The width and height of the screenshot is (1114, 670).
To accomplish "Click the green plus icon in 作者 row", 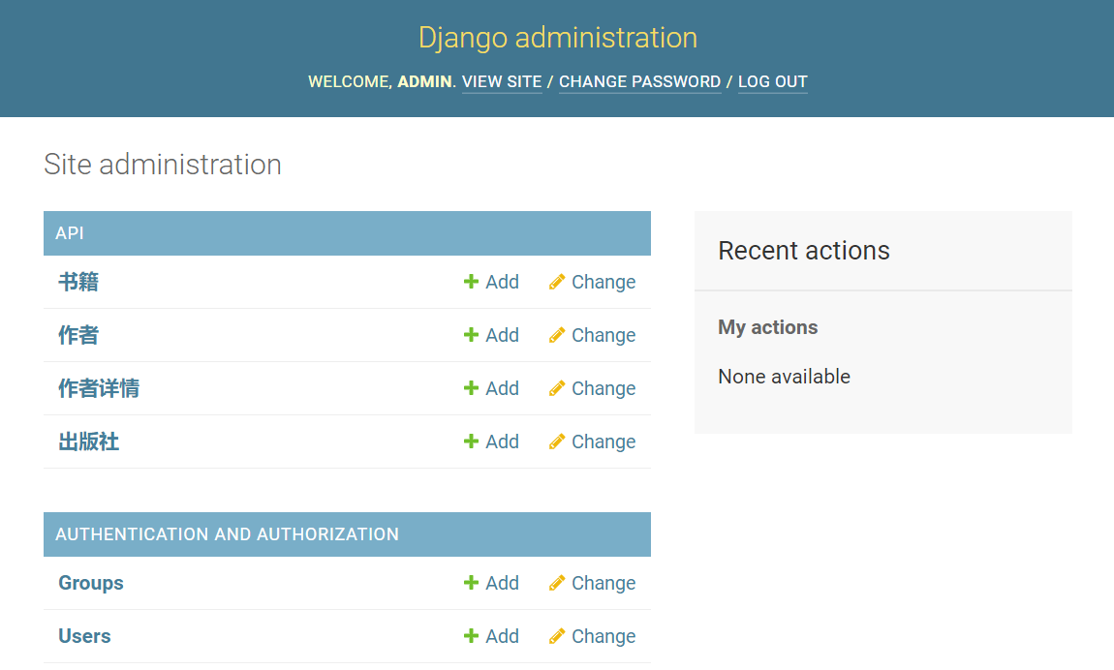I will [471, 335].
